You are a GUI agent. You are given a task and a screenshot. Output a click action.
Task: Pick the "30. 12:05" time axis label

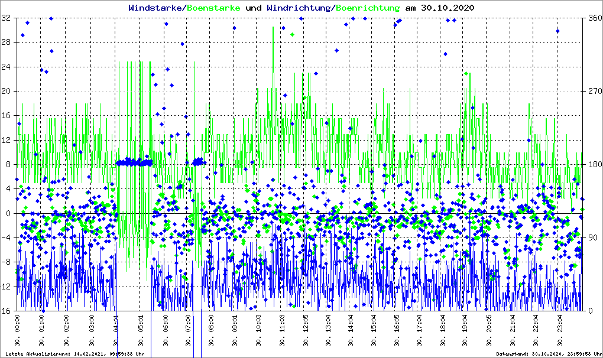tap(306, 331)
